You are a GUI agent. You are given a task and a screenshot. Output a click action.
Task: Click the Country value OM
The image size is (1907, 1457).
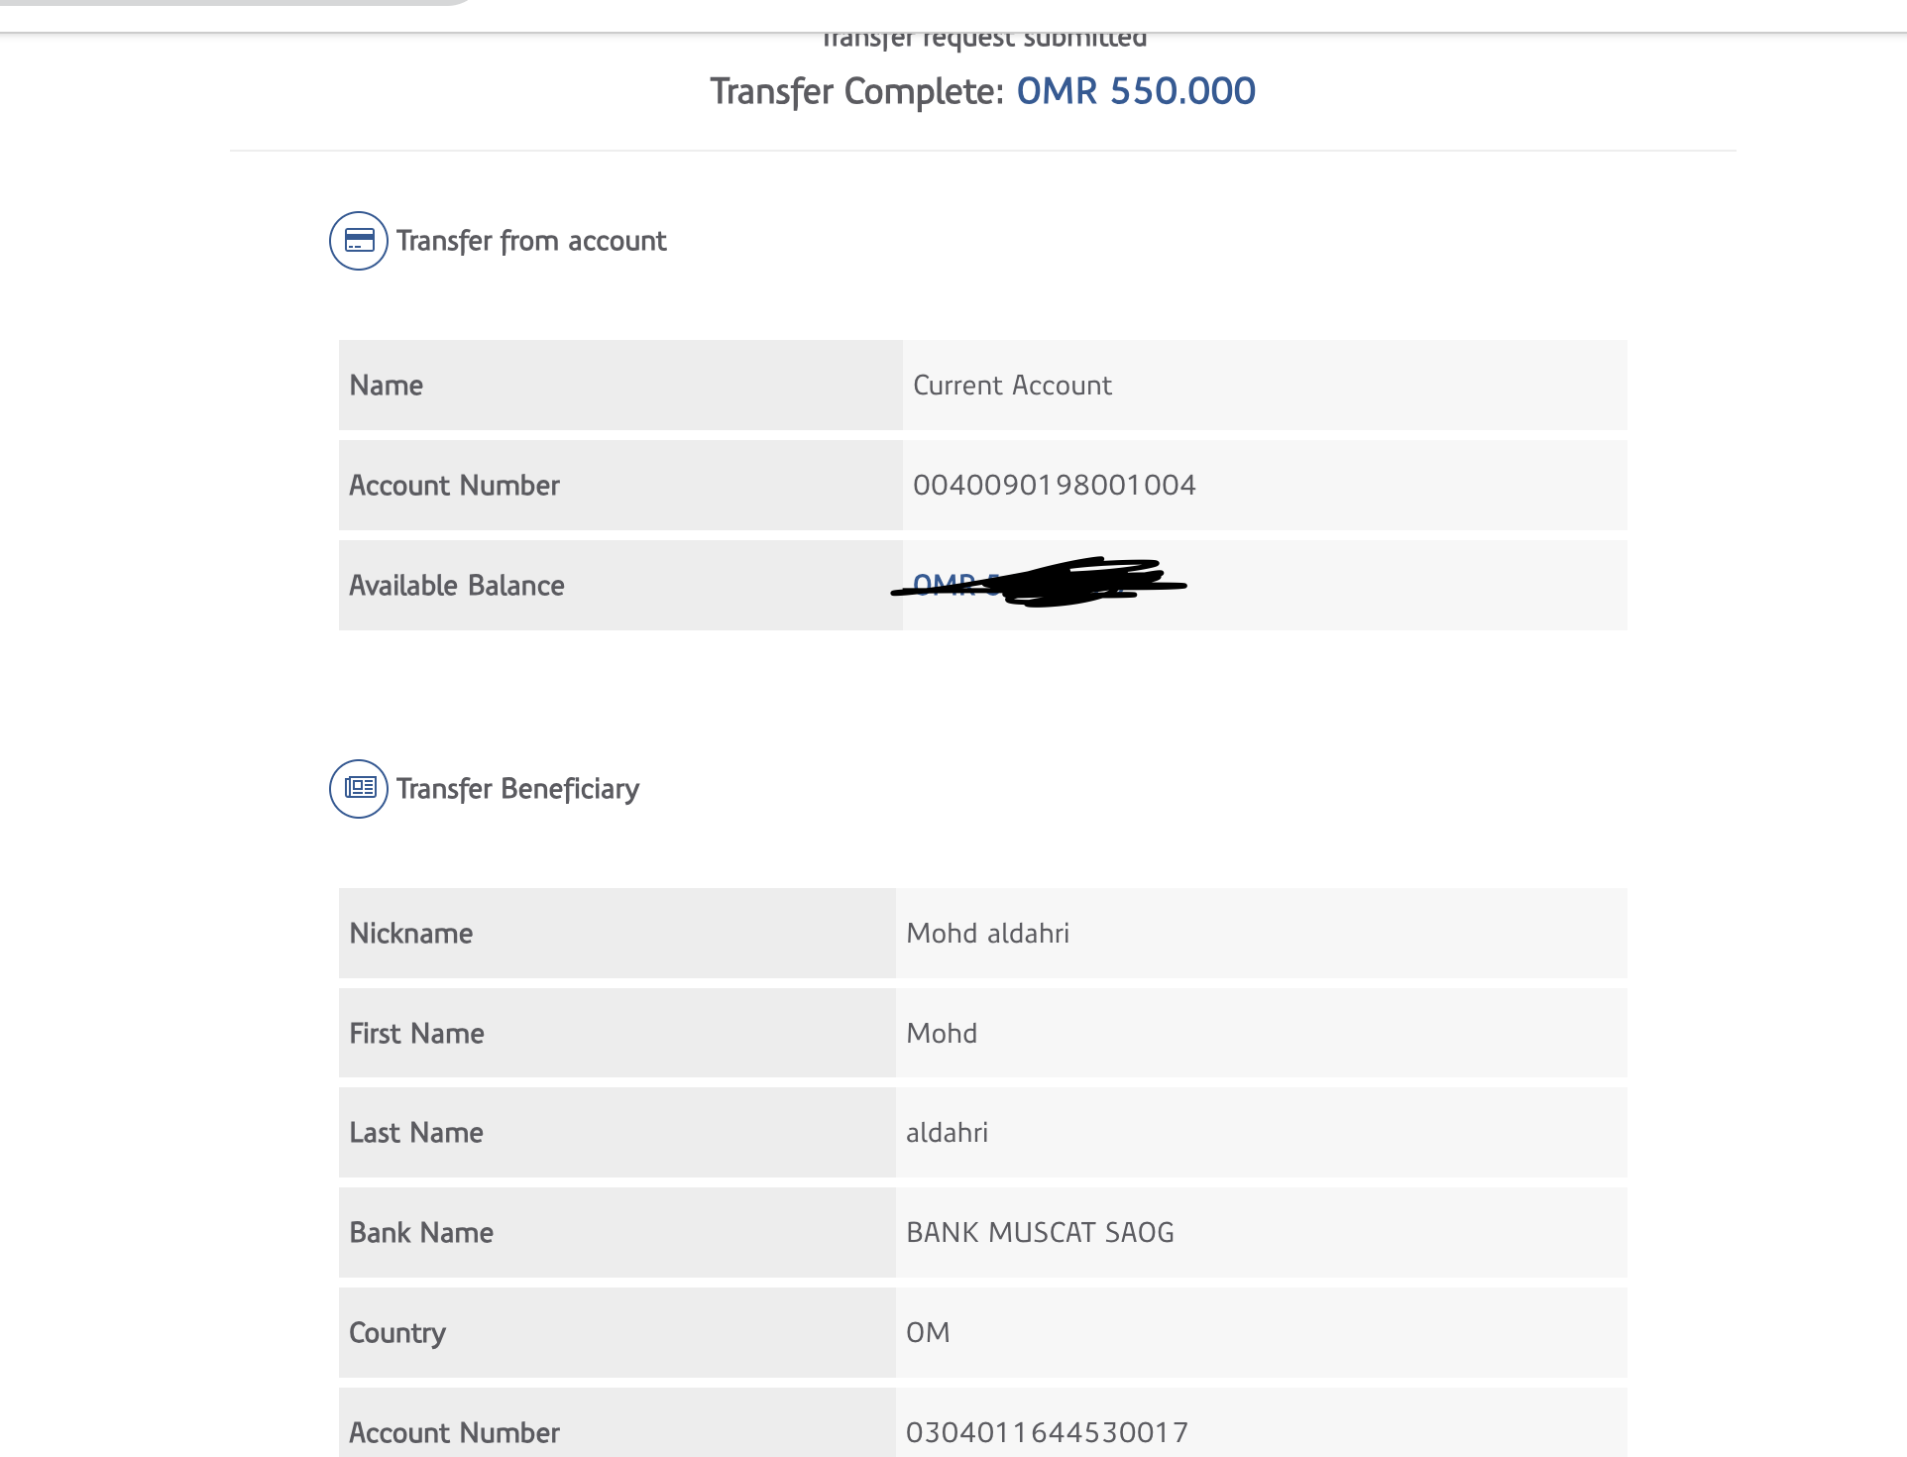tap(928, 1333)
